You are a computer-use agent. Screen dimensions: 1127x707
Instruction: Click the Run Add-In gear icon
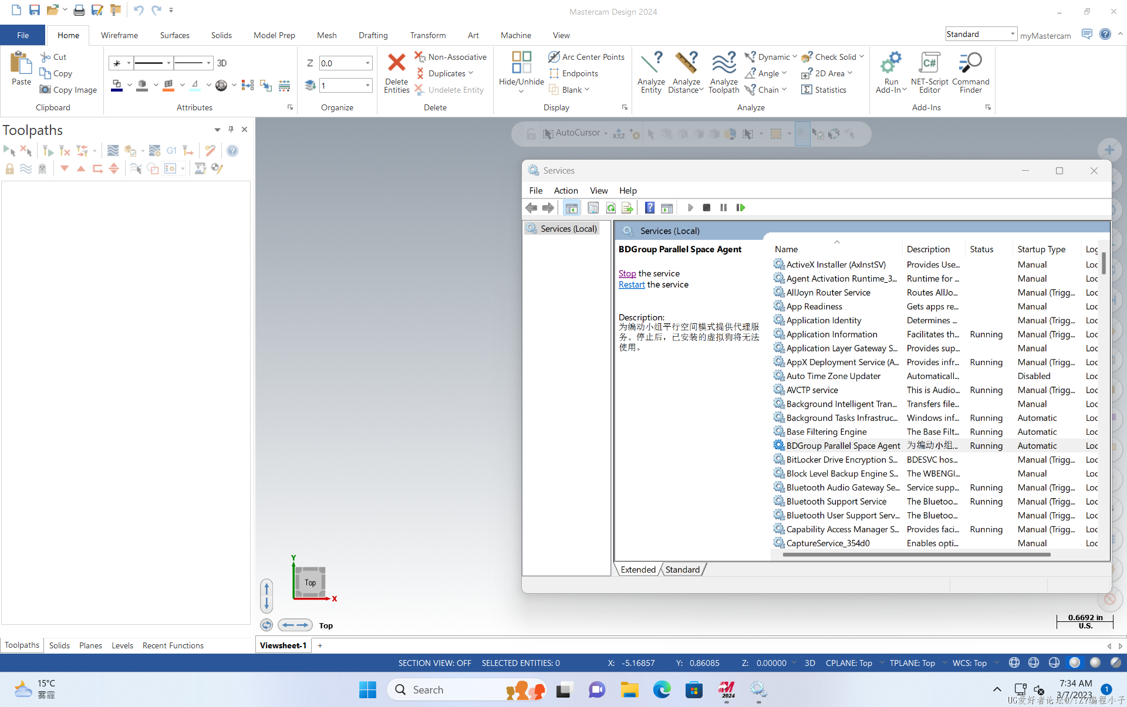click(x=891, y=63)
